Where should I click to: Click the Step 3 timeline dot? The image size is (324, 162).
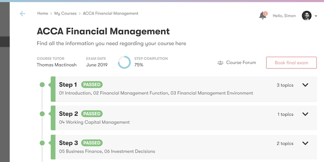pyautogui.click(x=42, y=143)
